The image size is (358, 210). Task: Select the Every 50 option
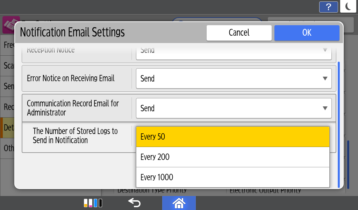click(x=232, y=136)
